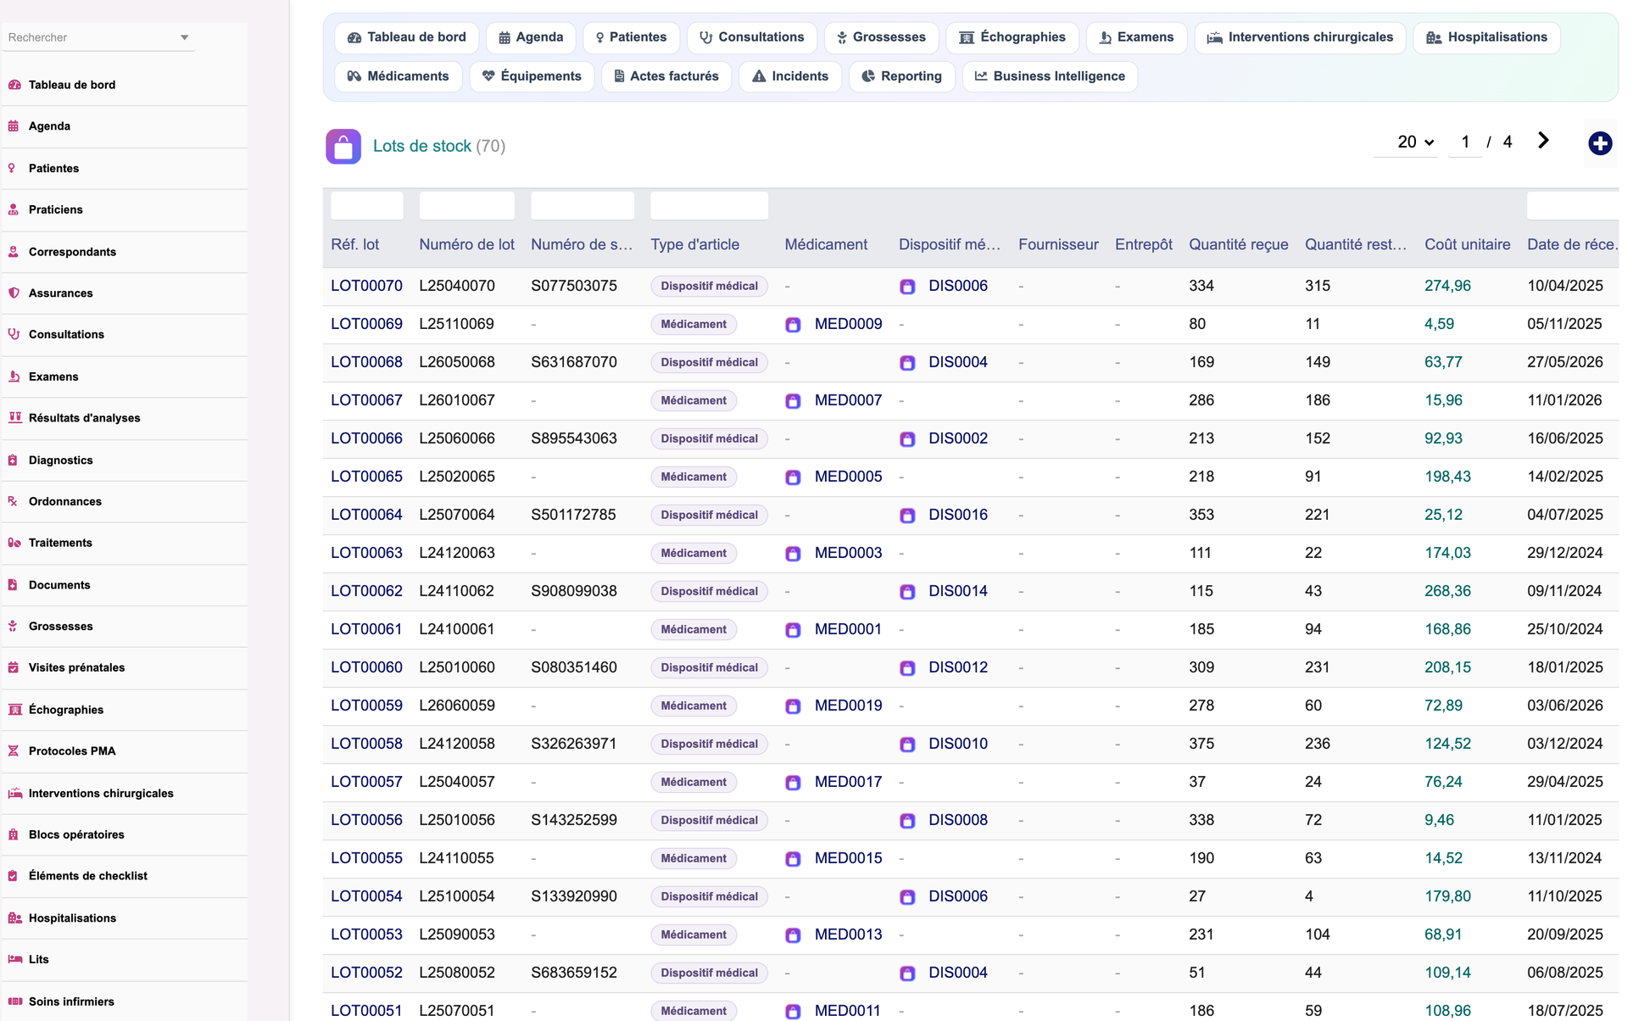Open the Reporting top tab
The width and height of the screenshot is (1650, 1021).
902,76
